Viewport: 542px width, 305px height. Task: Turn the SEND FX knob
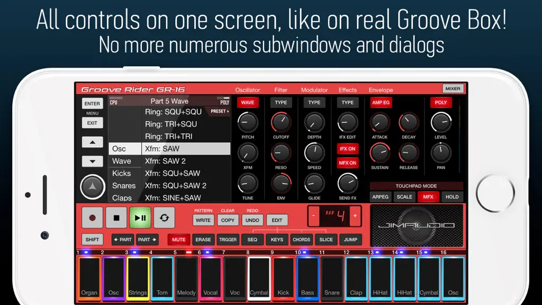pyautogui.click(x=347, y=183)
